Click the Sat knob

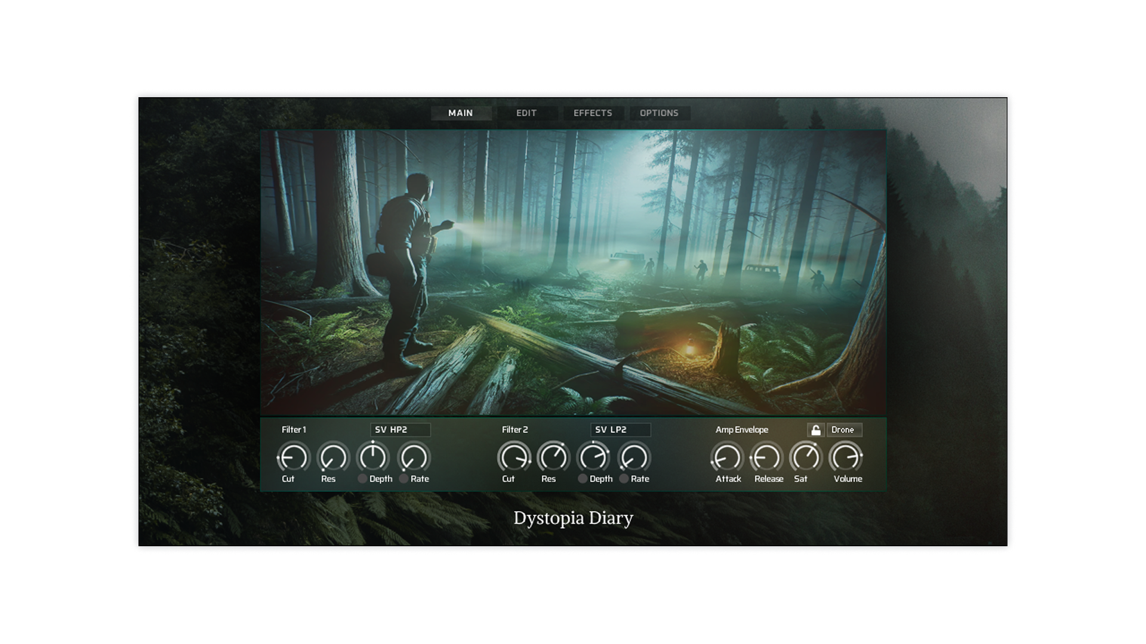point(806,458)
